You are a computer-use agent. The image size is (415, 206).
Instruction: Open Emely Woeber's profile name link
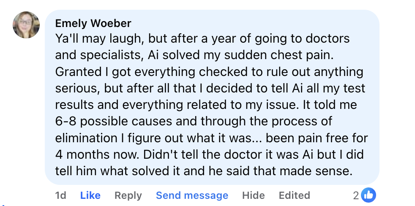coord(93,23)
